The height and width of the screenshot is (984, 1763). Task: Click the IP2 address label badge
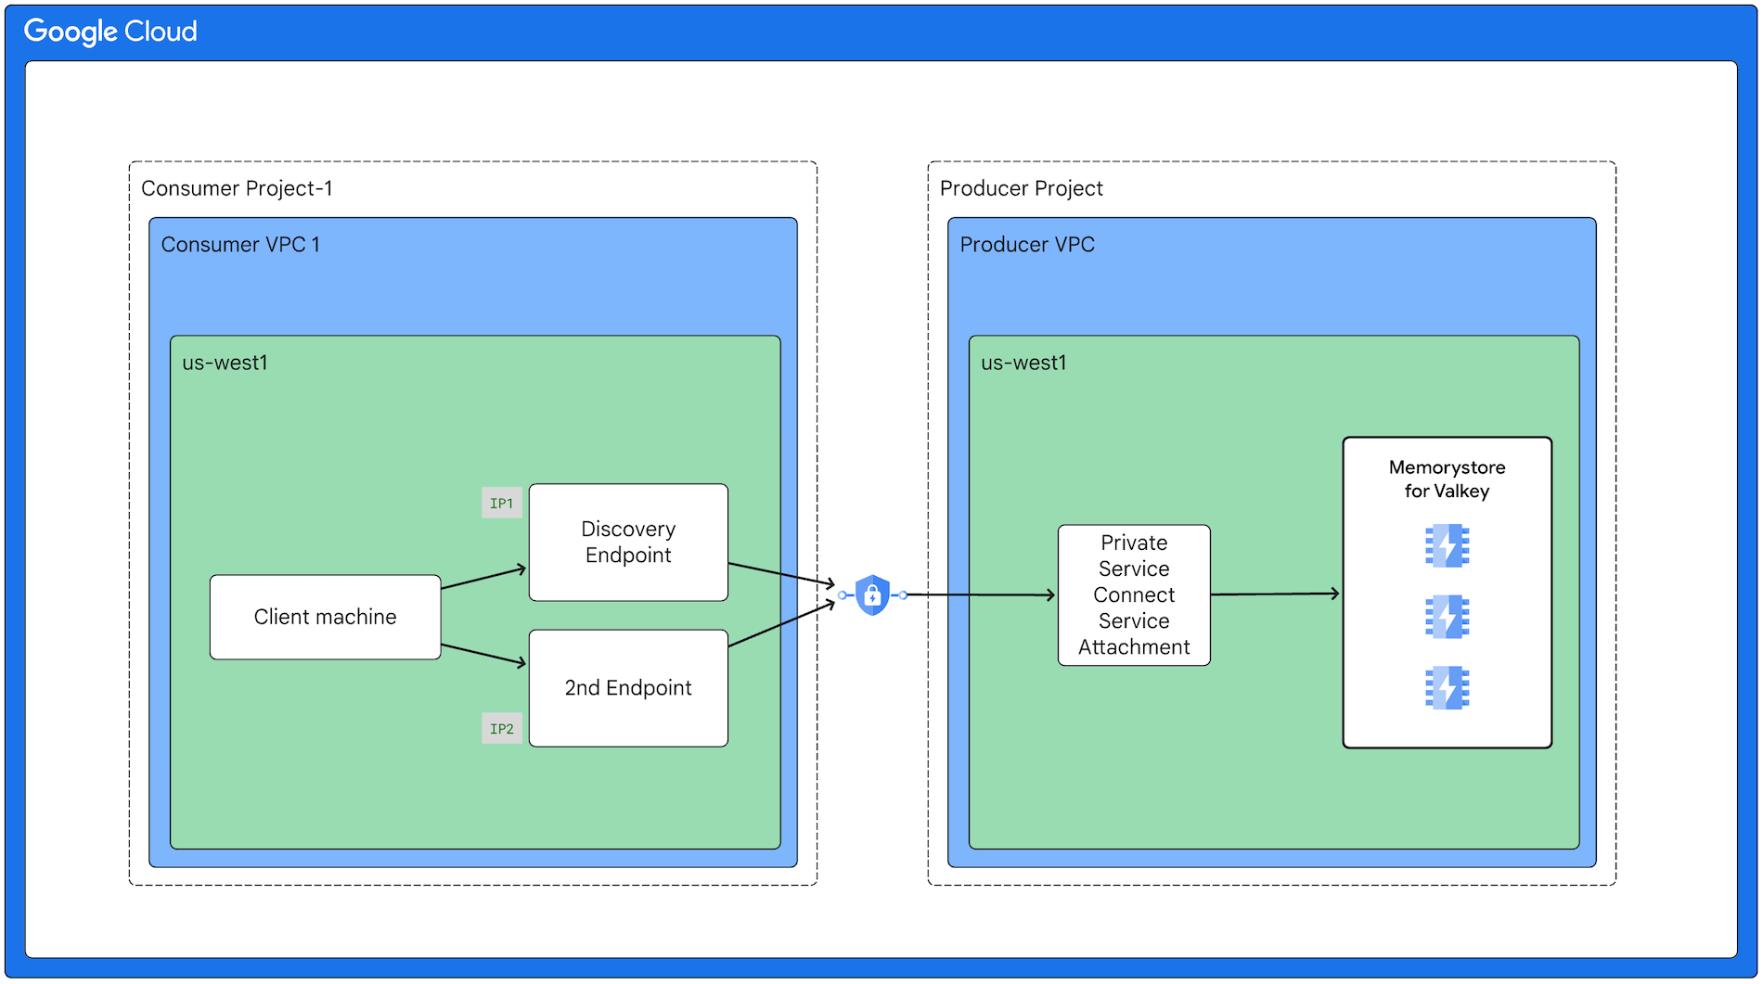(502, 729)
